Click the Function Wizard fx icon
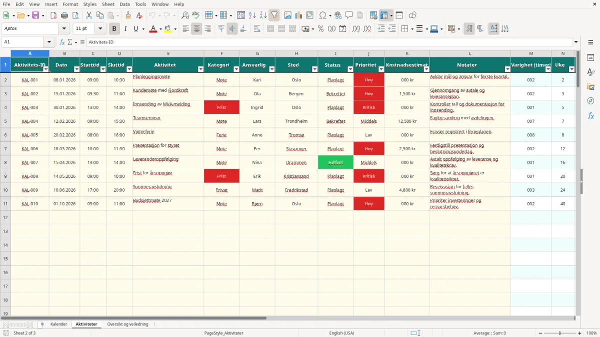 [62, 42]
